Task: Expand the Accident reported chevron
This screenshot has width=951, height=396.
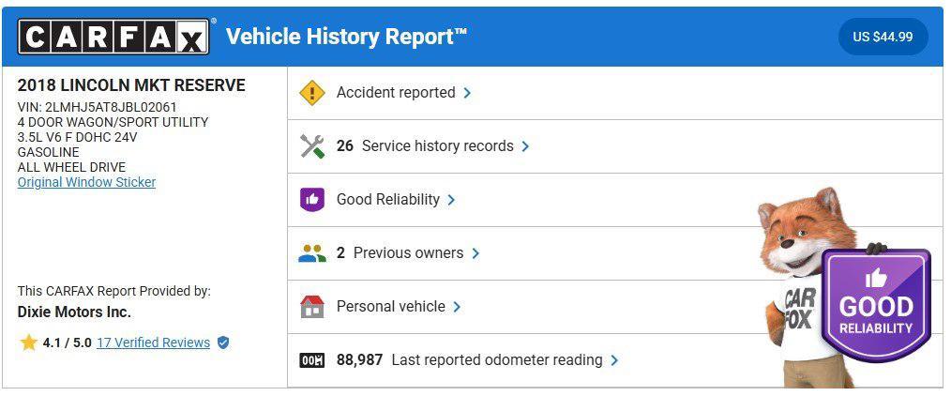Action: pyautogui.click(x=467, y=93)
